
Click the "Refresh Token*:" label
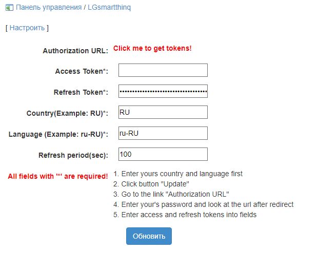pyautogui.click(x=81, y=93)
